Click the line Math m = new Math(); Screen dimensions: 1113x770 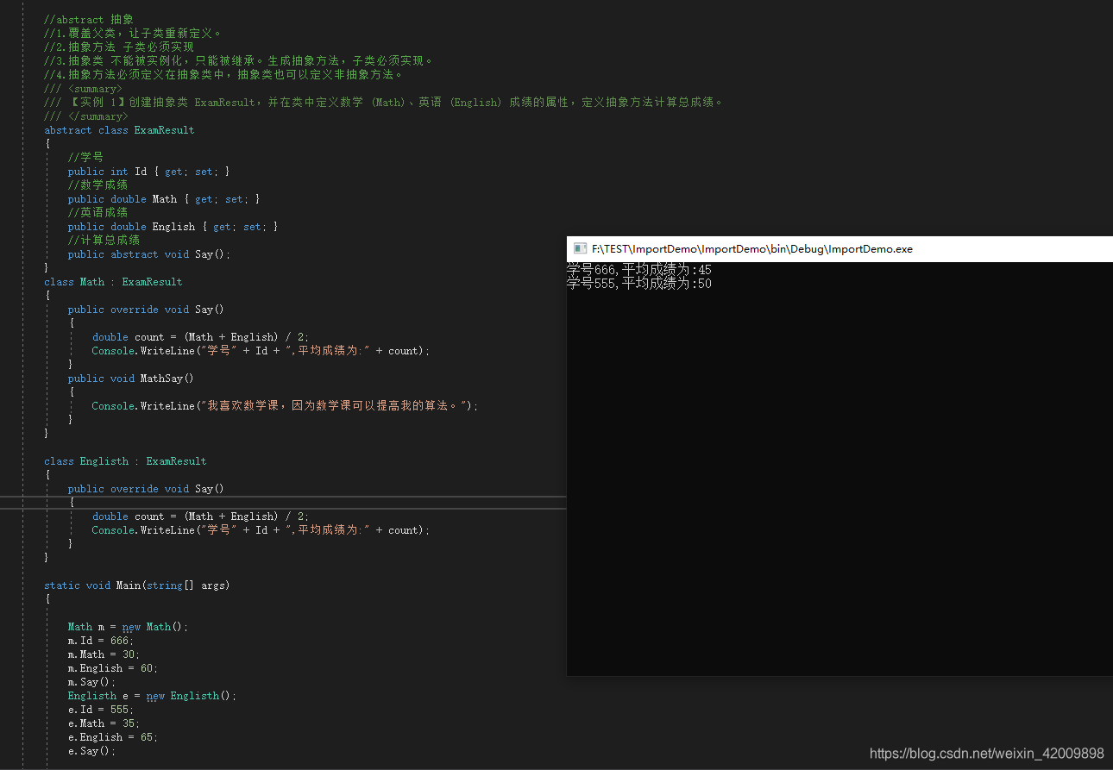[128, 626]
